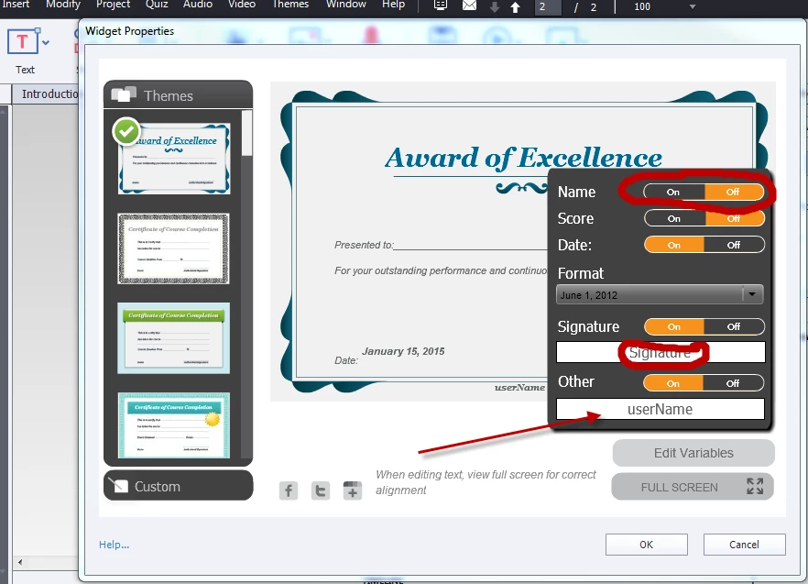Click the January 15, 2015 date text
Screen dimensions: 808x584
[x=403, y=351]
